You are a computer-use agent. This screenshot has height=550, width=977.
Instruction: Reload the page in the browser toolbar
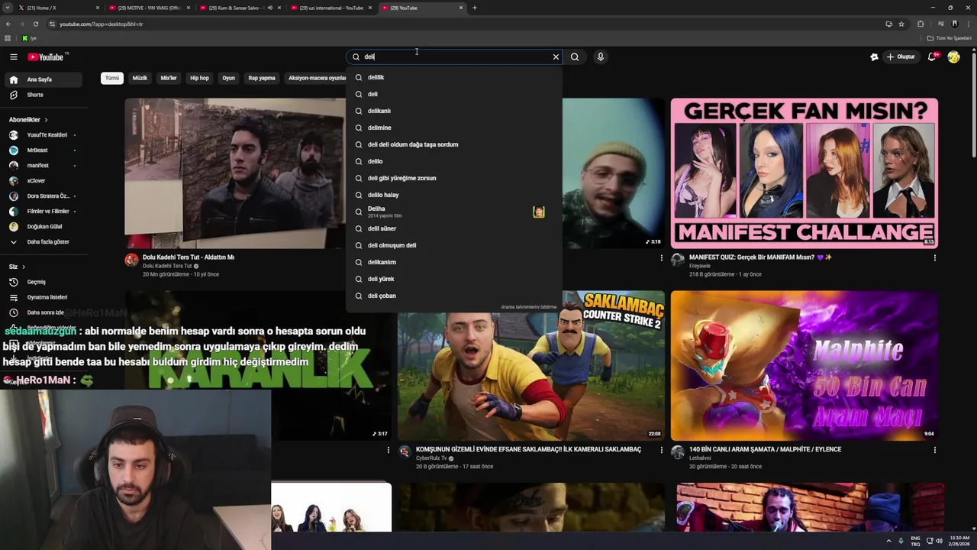pos(35,24)
